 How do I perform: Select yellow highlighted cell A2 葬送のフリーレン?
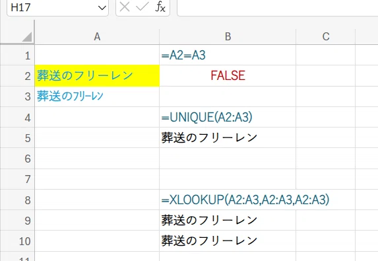coord(97,76)
